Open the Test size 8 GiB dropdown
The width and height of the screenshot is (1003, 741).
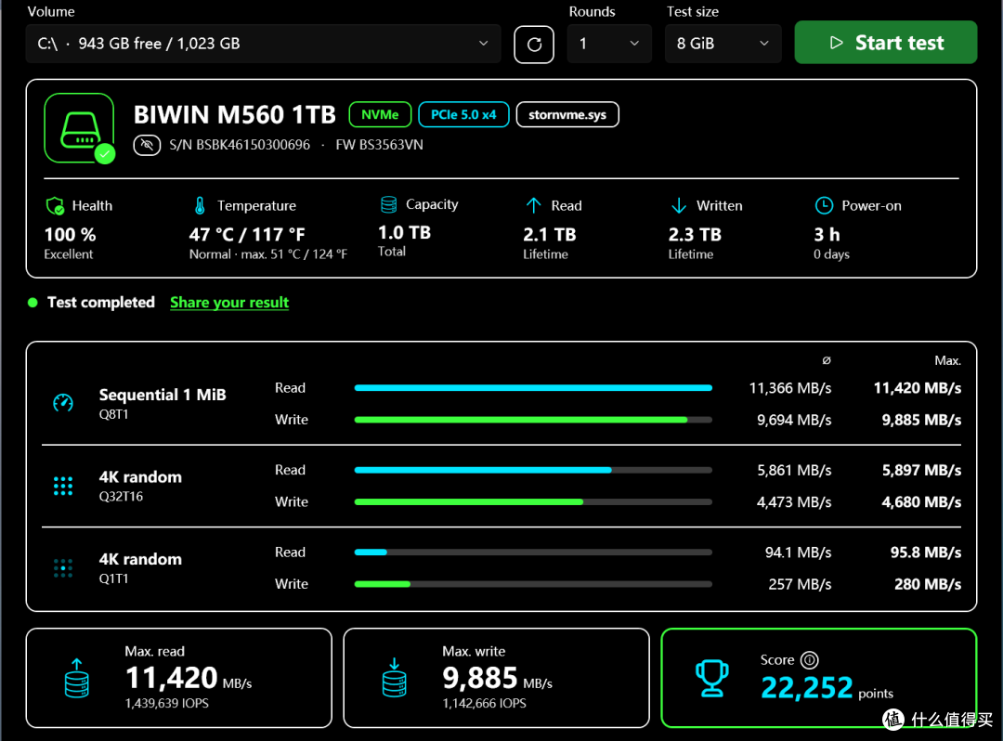point(723,44)
